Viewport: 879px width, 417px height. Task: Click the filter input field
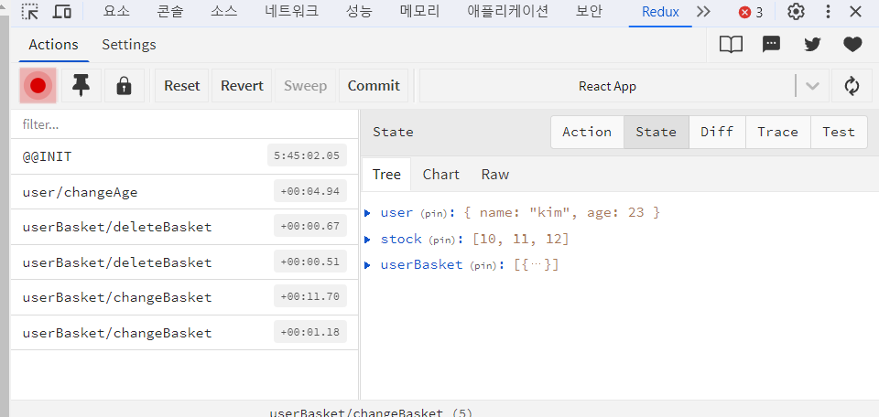(x=184, y=124)
